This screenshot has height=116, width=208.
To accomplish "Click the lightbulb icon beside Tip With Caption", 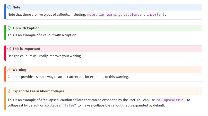I will point(9,28).
